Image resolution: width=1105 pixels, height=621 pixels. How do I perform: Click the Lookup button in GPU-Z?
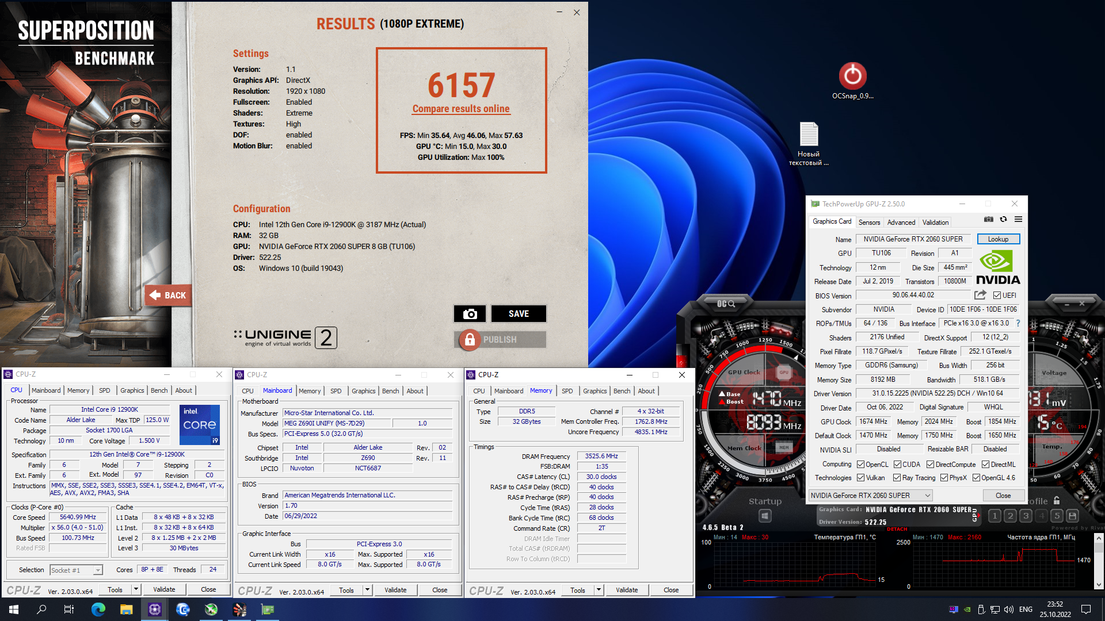click(x=998, y=239)
